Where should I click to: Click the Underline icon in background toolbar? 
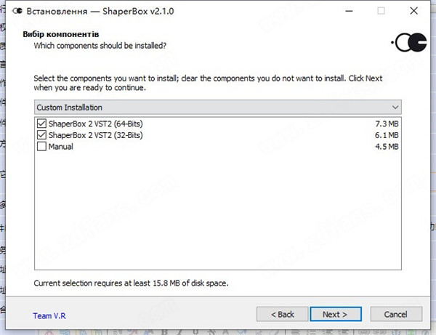(195, 332)
